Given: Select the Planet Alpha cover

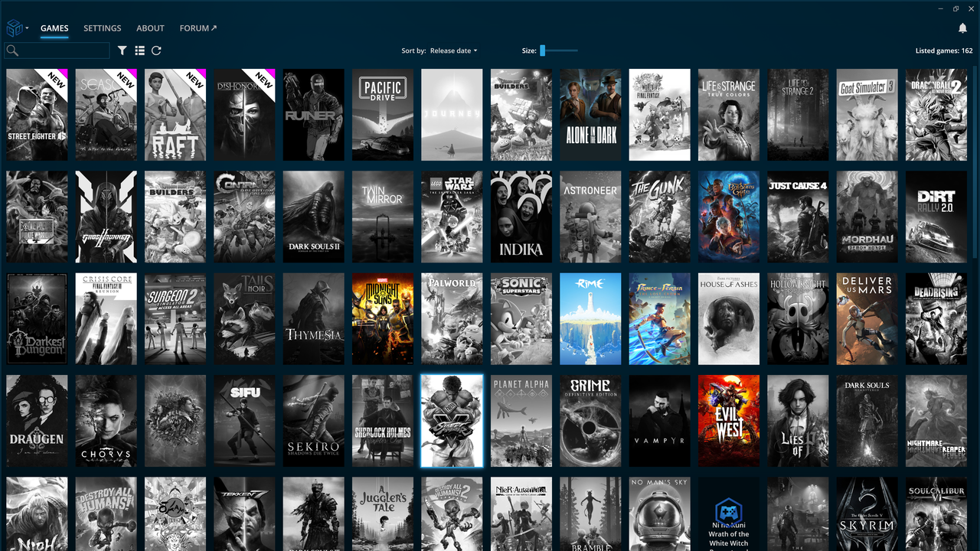Looking at the screenshot, I should point(521,421).
